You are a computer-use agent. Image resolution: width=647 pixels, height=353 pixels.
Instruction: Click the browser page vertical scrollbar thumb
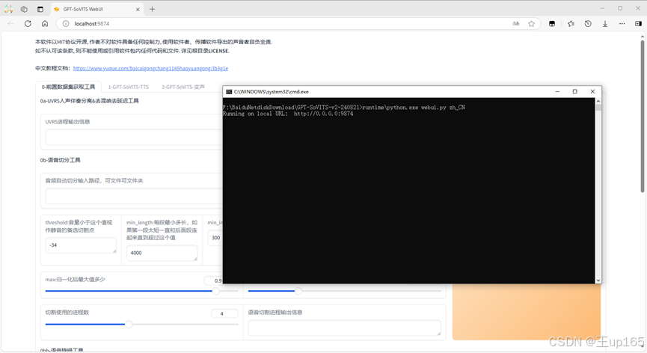pyautogui.click(x=643, y=116)
